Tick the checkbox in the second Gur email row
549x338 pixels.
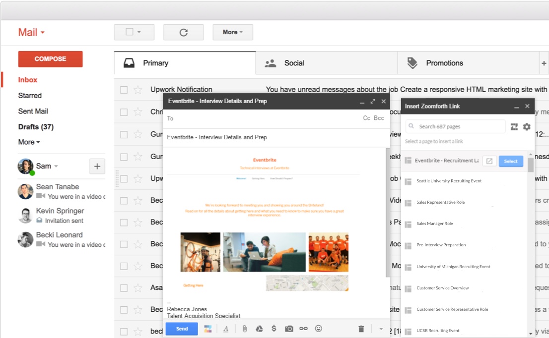124,157
